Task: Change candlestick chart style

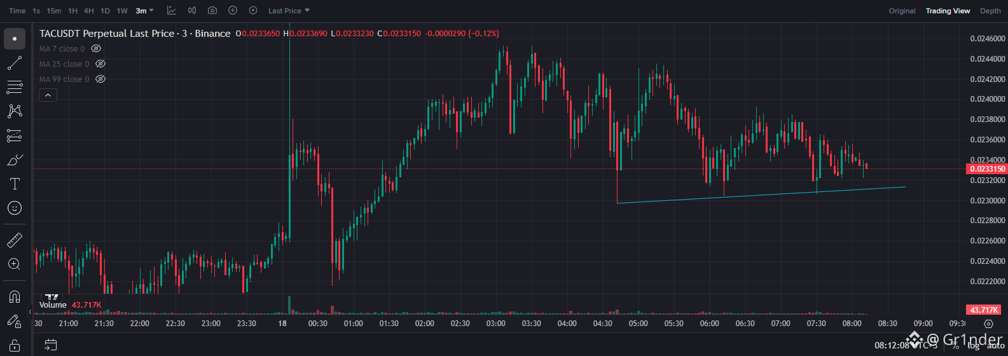Action: coord(192,11)
